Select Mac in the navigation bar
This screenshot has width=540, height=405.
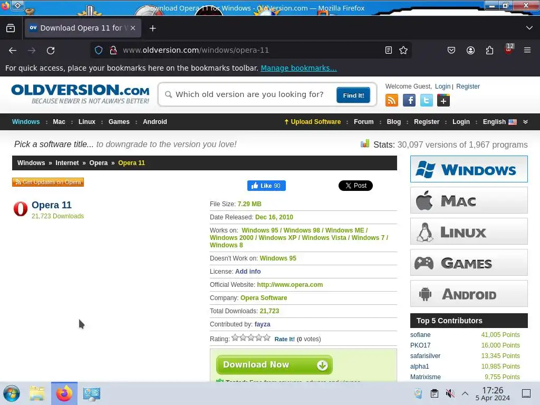[x=59, y=122]
